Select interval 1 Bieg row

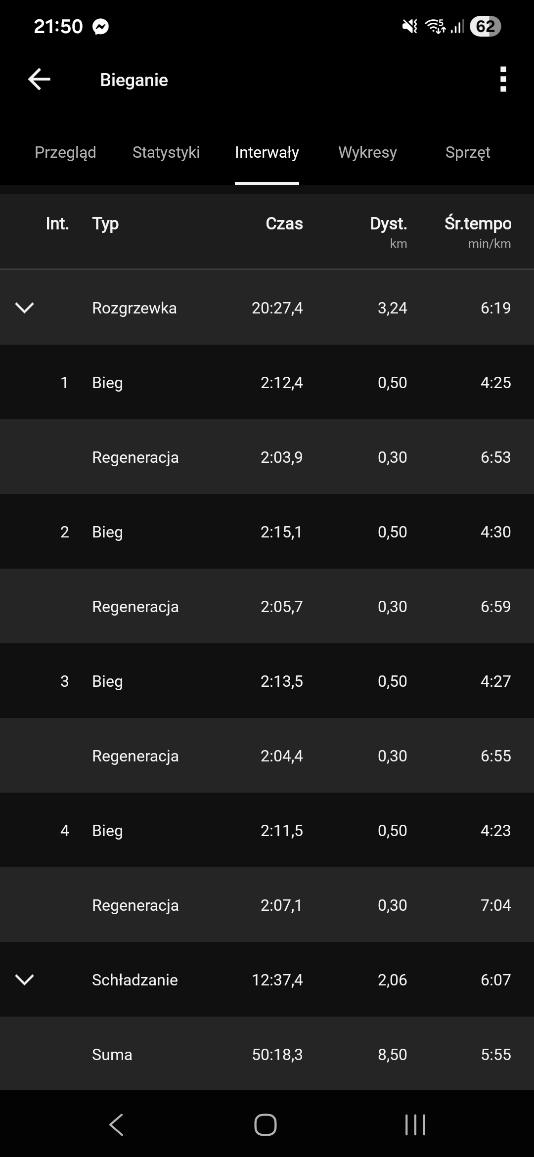pos(267,382)
